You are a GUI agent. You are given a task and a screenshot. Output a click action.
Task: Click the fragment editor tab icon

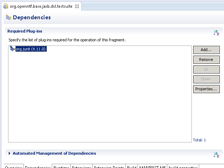point(6,6)
